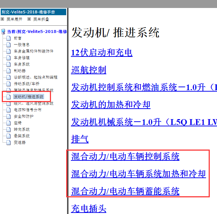This screenshot has height=214, width=217.
Task: Select 车身修理 in the tree
Action: pyautogui.click(x=22, y=58)
